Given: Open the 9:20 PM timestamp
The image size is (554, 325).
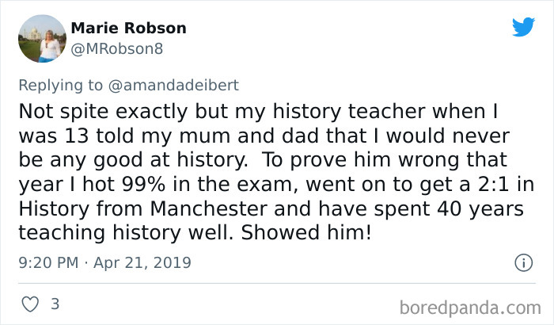Looking at the screenshot, I should (x=48, y=262).
